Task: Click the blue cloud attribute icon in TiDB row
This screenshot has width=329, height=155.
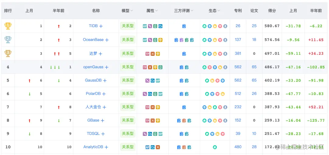Action: (x=160, y=26)
